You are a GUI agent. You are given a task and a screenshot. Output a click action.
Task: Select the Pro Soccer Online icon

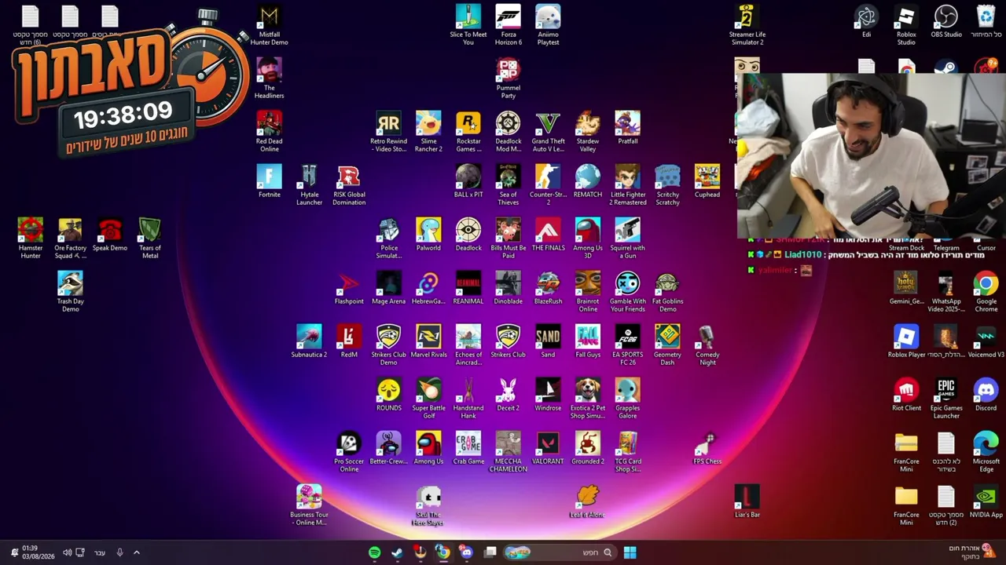[349, 452]
